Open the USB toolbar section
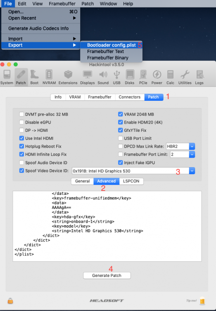This screenshot has height=311, width=216. 116,78
